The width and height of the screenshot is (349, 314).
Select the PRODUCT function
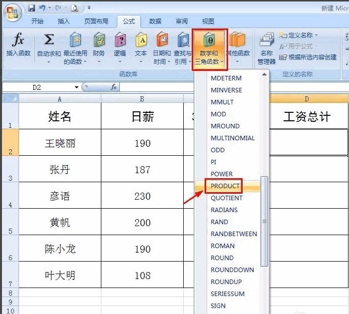[225, 186]
